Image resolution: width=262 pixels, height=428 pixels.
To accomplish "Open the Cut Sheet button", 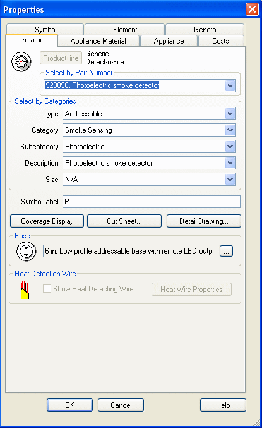I will (x=124, y=221).
